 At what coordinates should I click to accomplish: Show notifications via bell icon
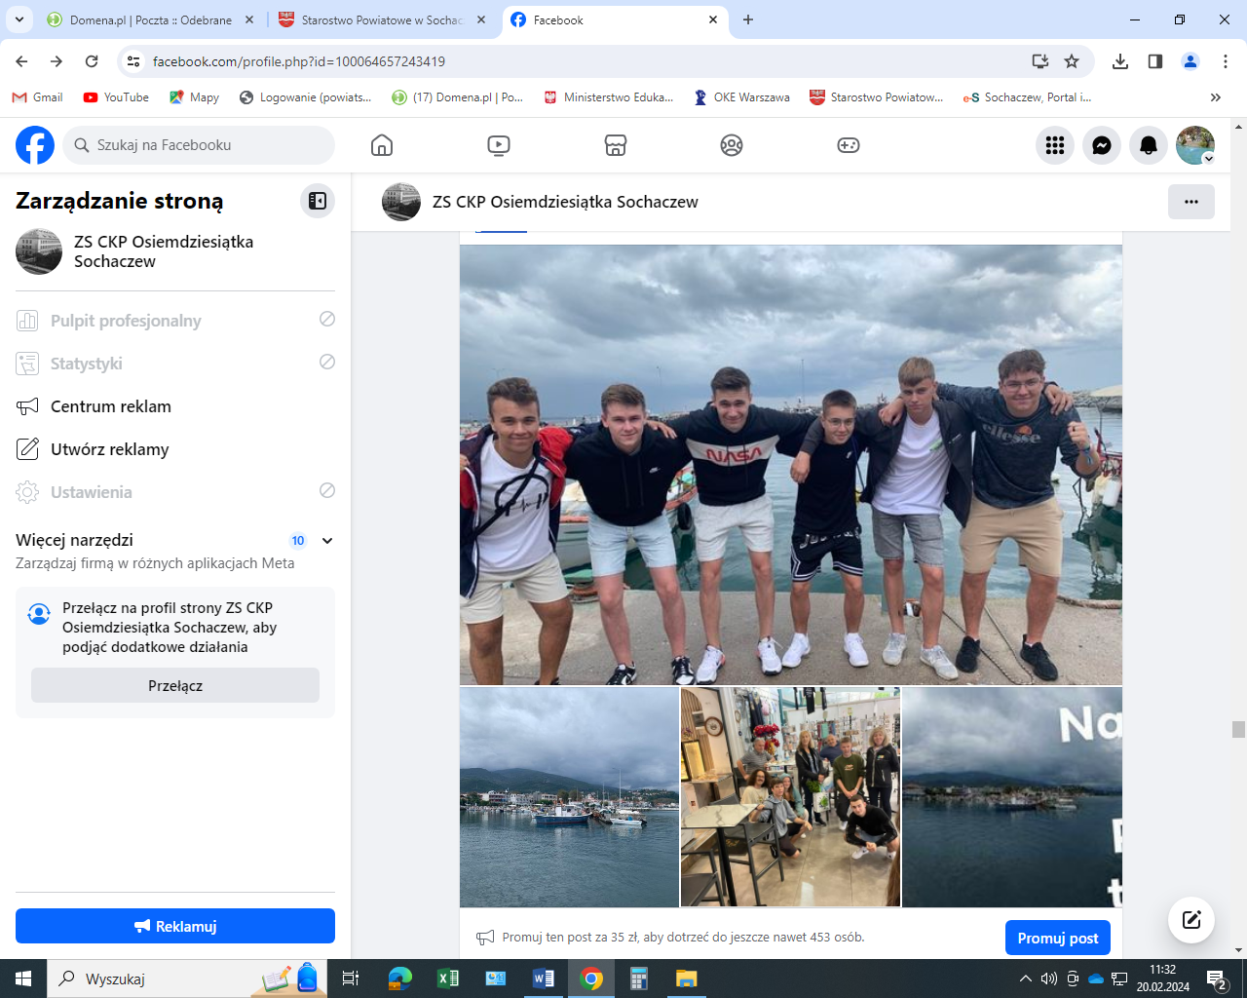[1149, 145]
